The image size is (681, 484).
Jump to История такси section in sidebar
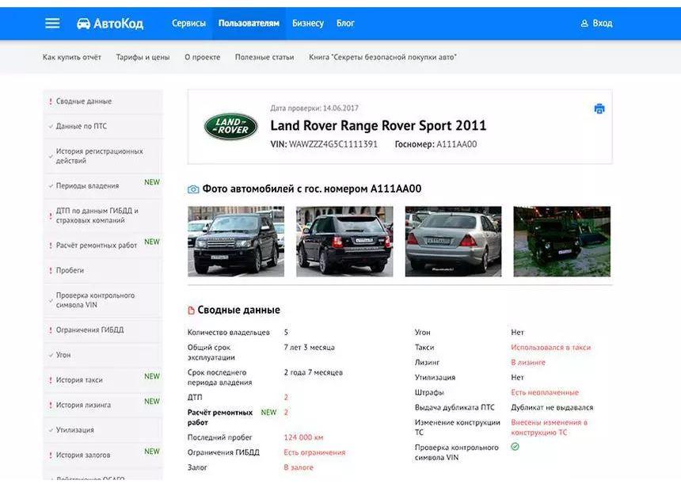[x=79, y=380]
